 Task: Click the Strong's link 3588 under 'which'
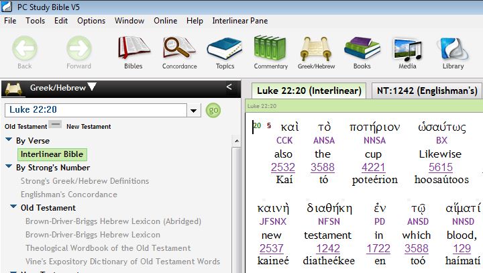(x=417, y=248)
